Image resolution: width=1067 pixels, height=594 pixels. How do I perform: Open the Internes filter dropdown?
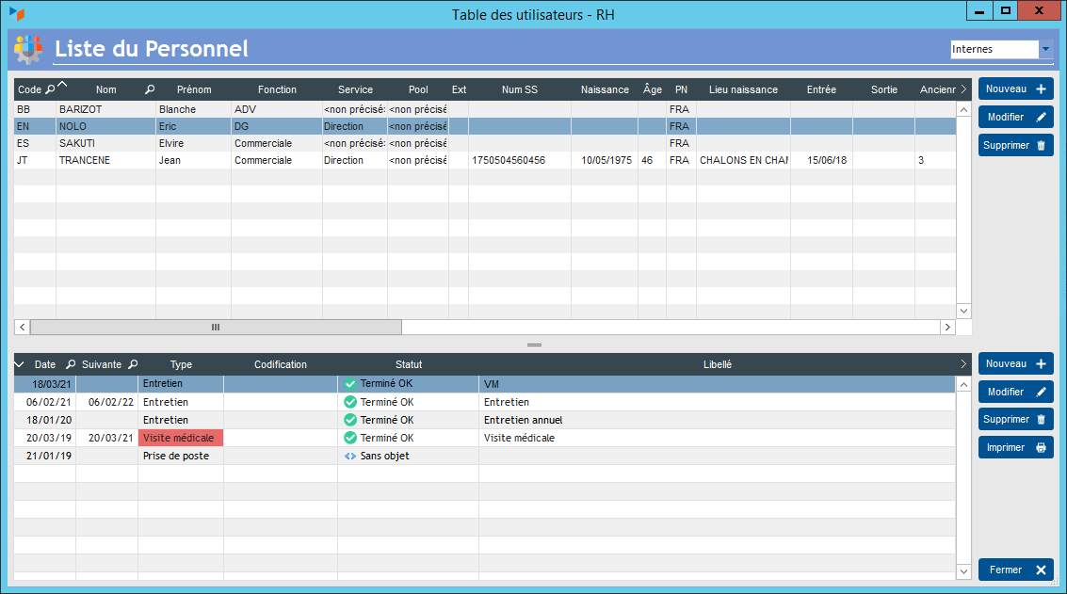1044,49
